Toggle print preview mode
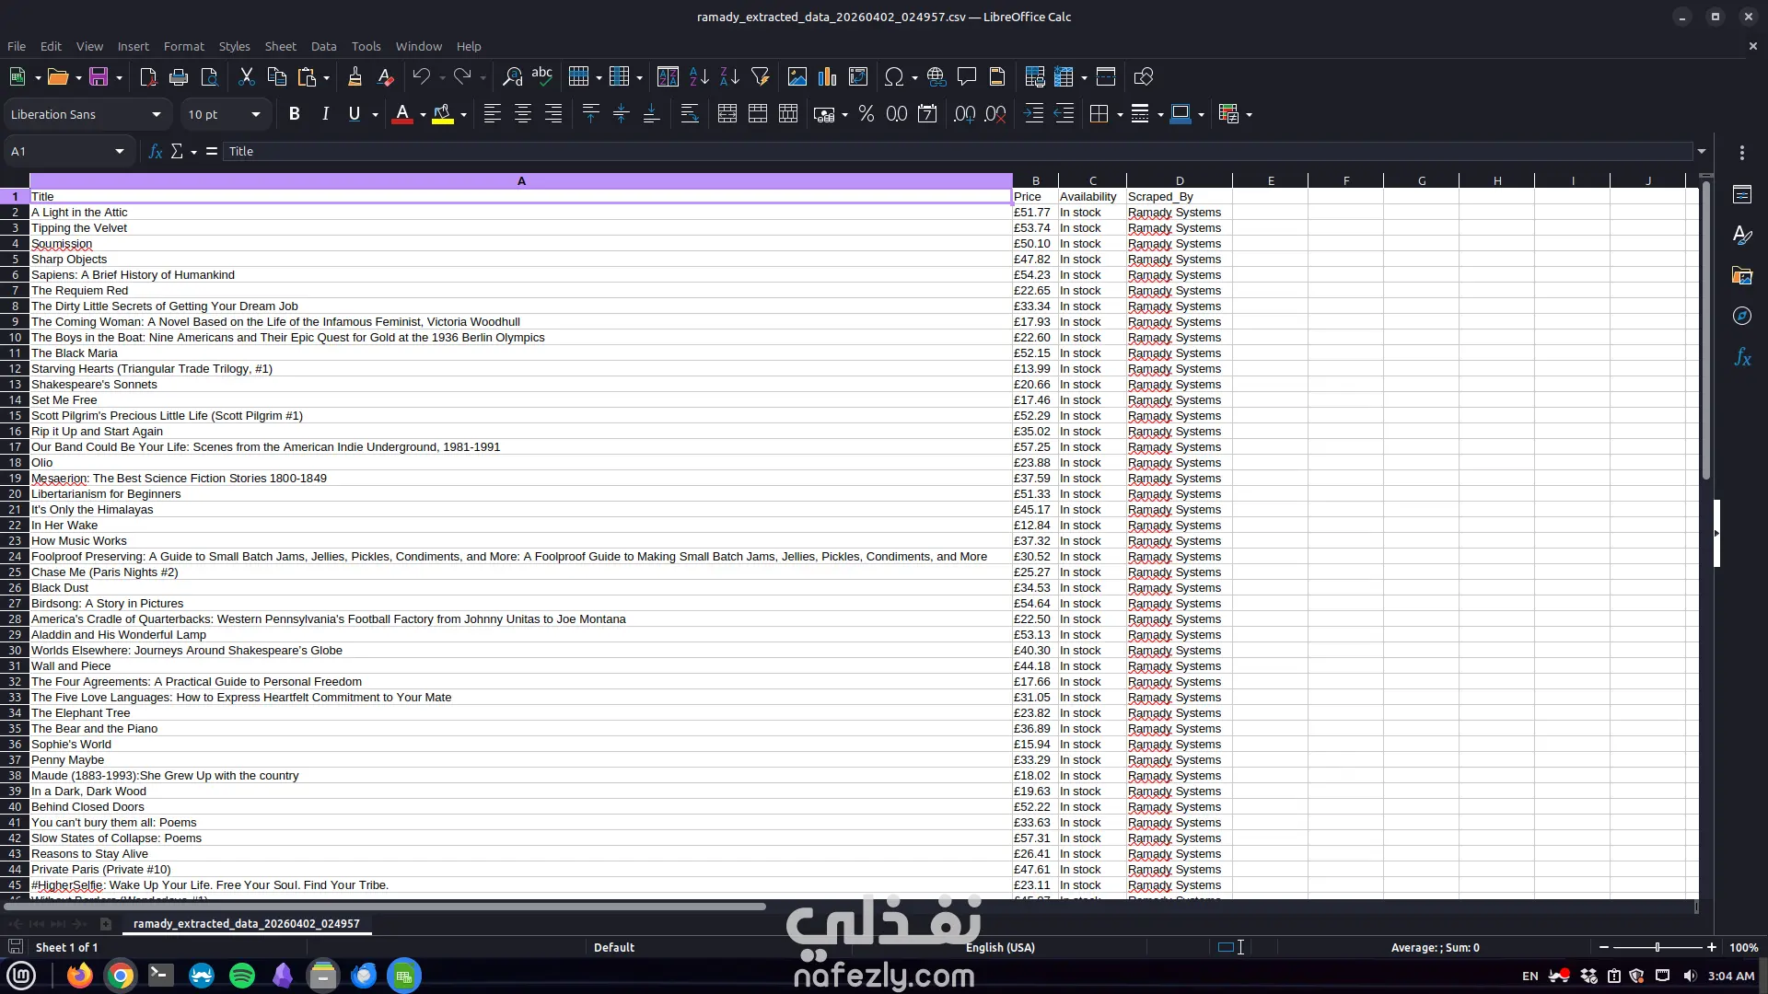This screenshot has height=994, width=1768. (x=209, y=77)
